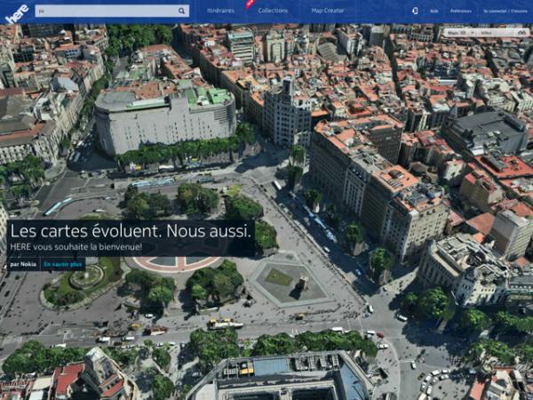
Task: Click the search magnifier icon
Action: click(x=181, y=12)
